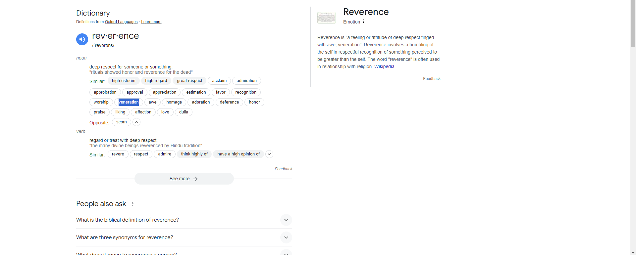This screenshot has height=255, width=636.
Task: Click Feedback under the dictionary box
Action: pos(283,169)
